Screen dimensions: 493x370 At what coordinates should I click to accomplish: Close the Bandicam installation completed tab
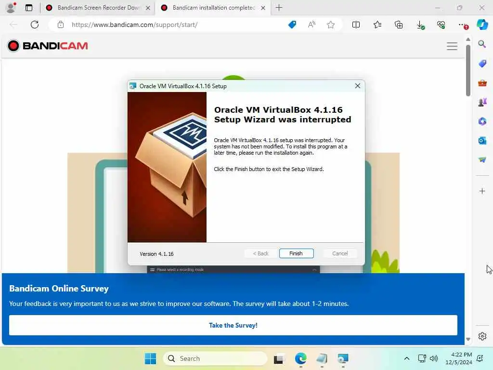(263, 8)
